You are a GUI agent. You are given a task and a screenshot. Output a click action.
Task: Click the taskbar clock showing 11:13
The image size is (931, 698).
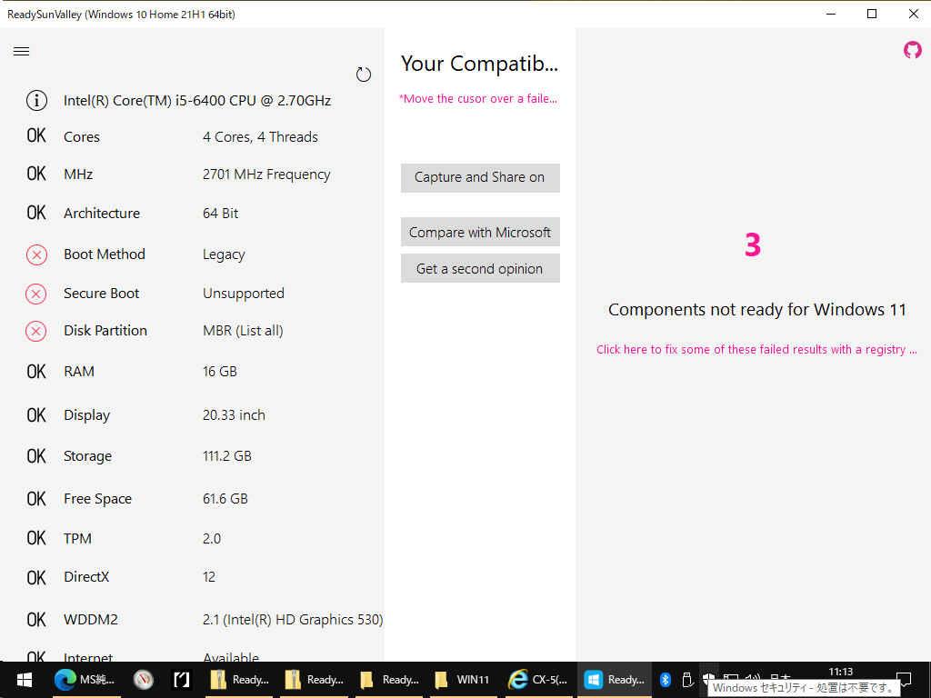840,672
